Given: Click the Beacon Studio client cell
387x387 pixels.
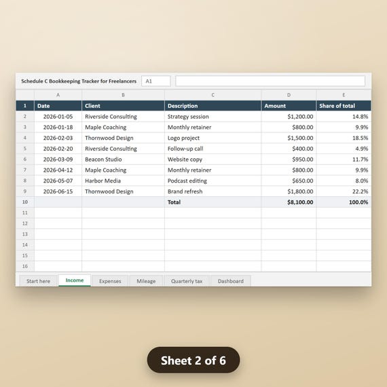Looking at the screenshot, I should pyautogui.click(x=123, y=159).
